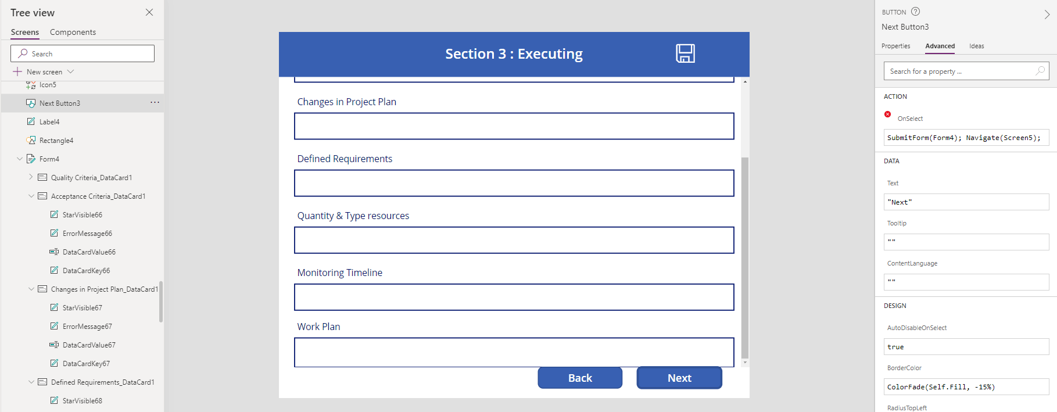Click the Back button on the canvas
This screenshot has height=412, width=1057.
click(x=579, y=378)
